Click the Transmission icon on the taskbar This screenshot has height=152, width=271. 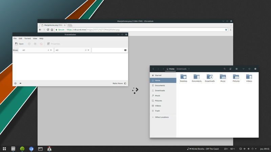tap(49, 149)
